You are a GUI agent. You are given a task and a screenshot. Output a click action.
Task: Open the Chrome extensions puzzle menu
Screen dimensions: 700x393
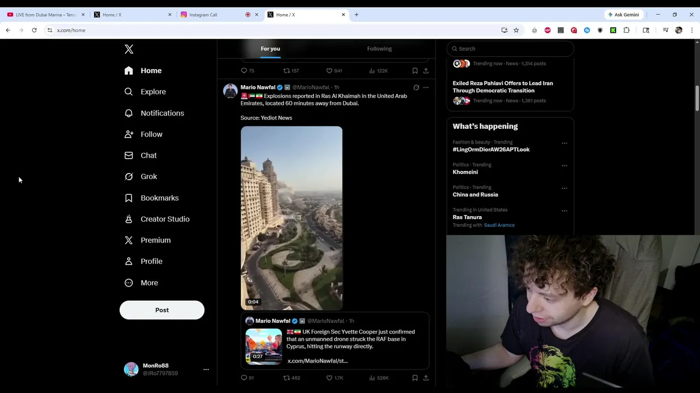[627, 30]
